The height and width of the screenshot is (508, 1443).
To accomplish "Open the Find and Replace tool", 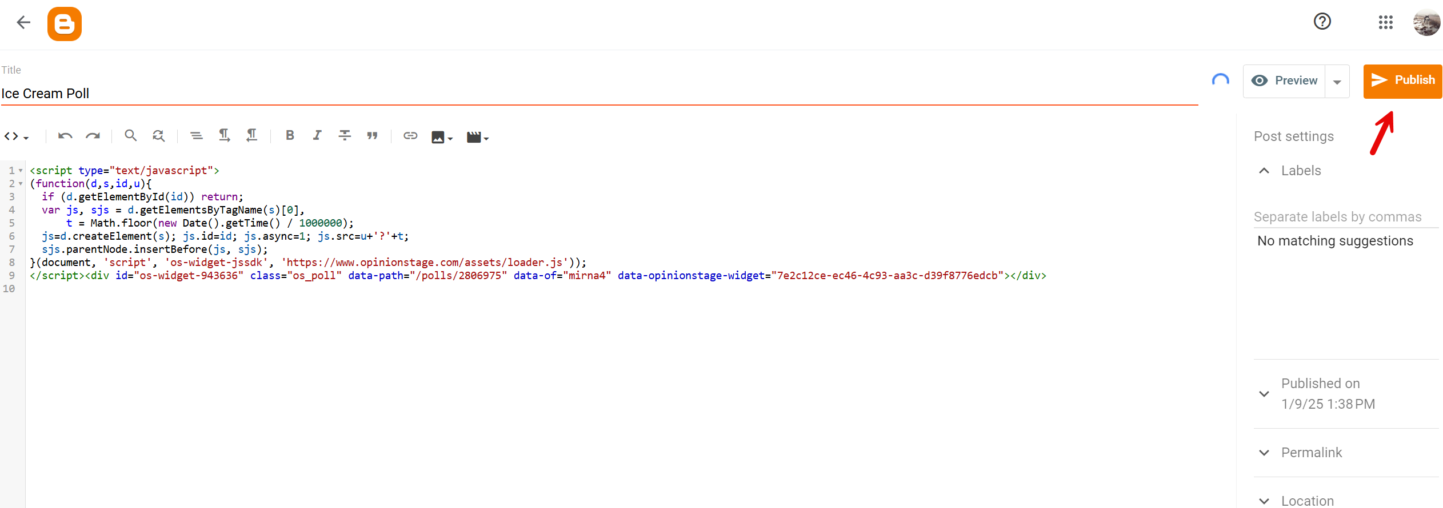I will click(x=158, y=136).
